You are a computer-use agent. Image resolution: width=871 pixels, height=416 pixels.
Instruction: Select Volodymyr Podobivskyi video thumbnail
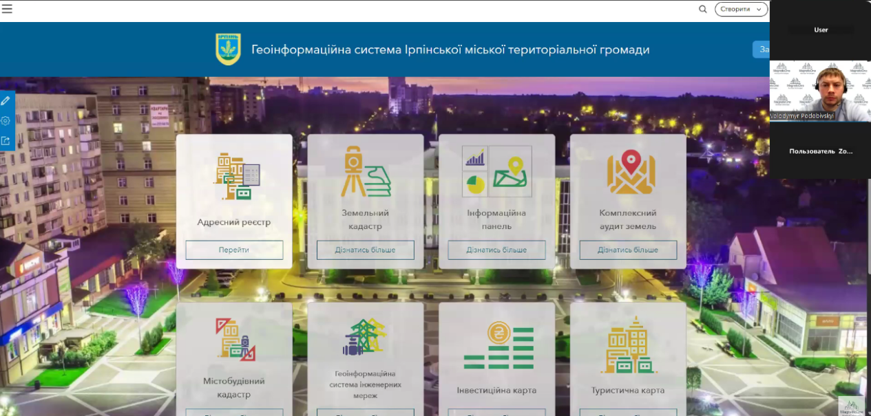[x=819, y=91]
